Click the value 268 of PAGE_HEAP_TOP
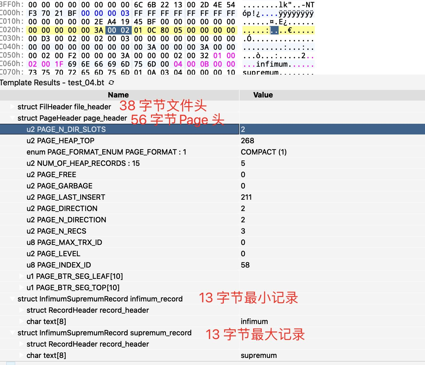Screen dimensions: 425x365 [x=248, y=141]
